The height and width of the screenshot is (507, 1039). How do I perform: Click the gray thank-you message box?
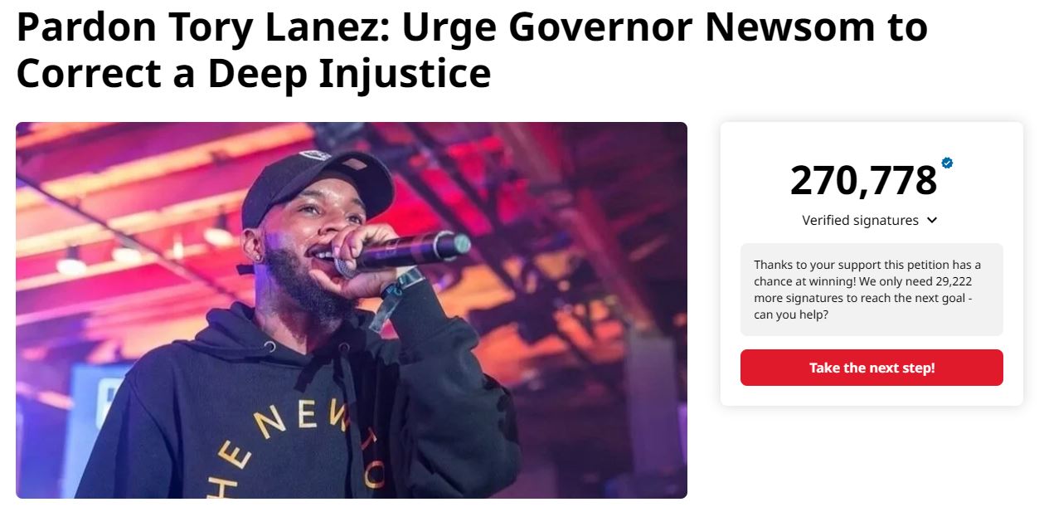(871, 290)
